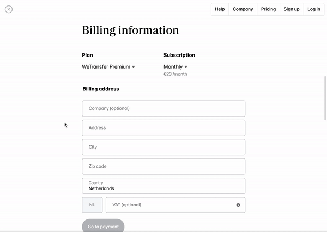The width and height of the screenshot is (327, 232).
Task: Click the Monthly subscription arrow icon
Action: [186, 67]
